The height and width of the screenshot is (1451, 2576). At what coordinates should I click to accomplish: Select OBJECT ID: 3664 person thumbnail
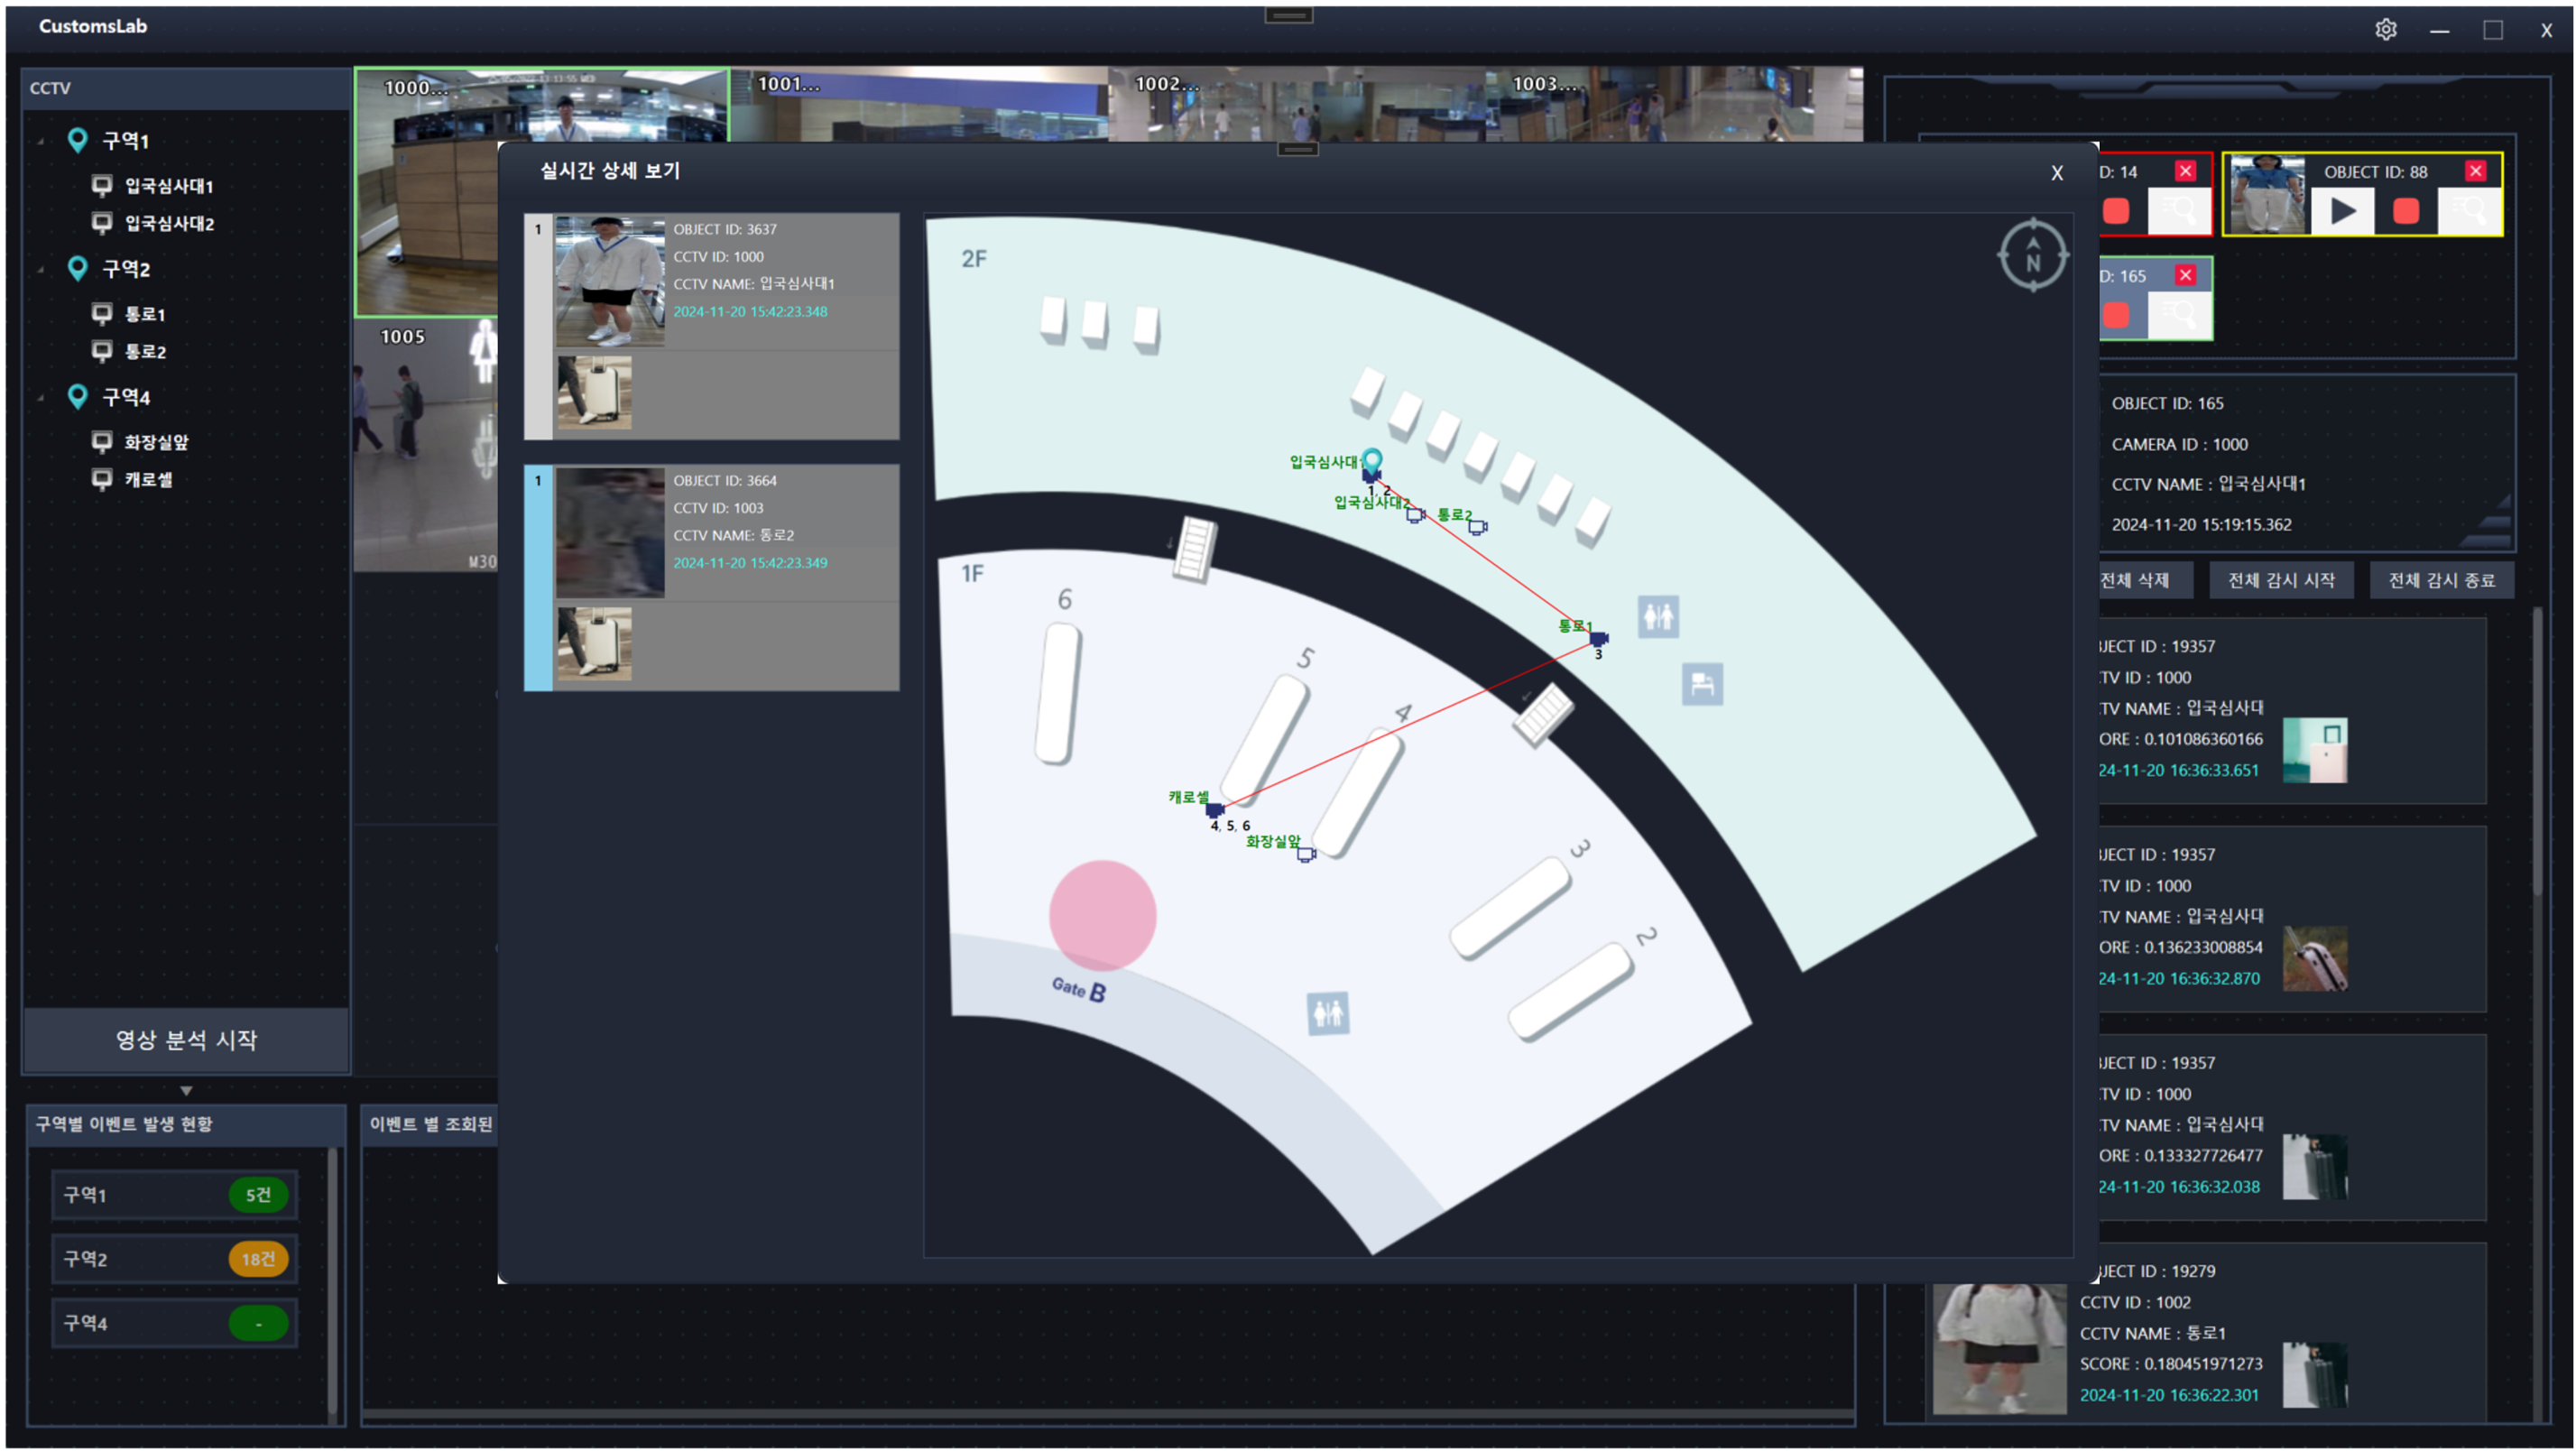[610, 534]
